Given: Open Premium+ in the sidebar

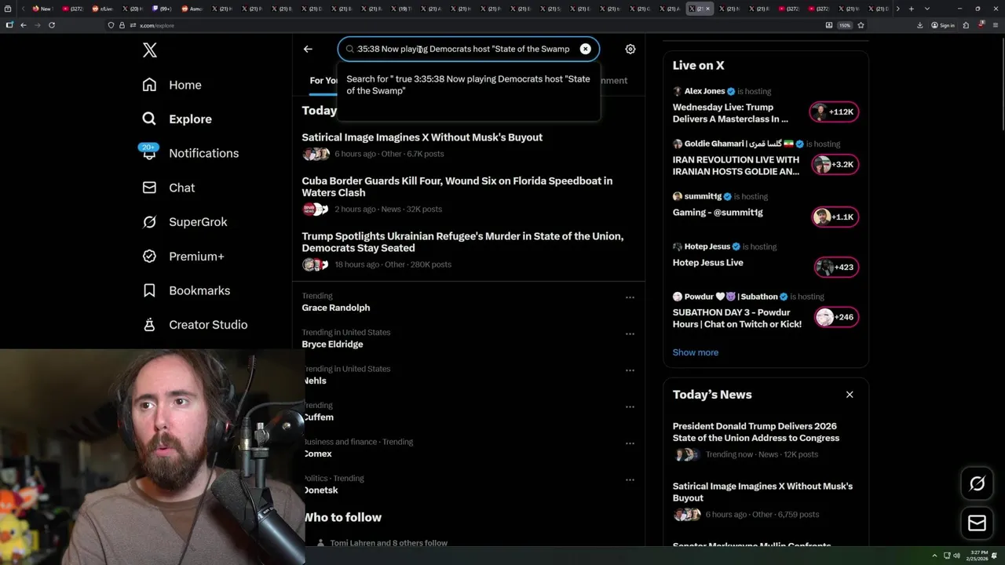Looking at the screenshot, I should (183, 256).
